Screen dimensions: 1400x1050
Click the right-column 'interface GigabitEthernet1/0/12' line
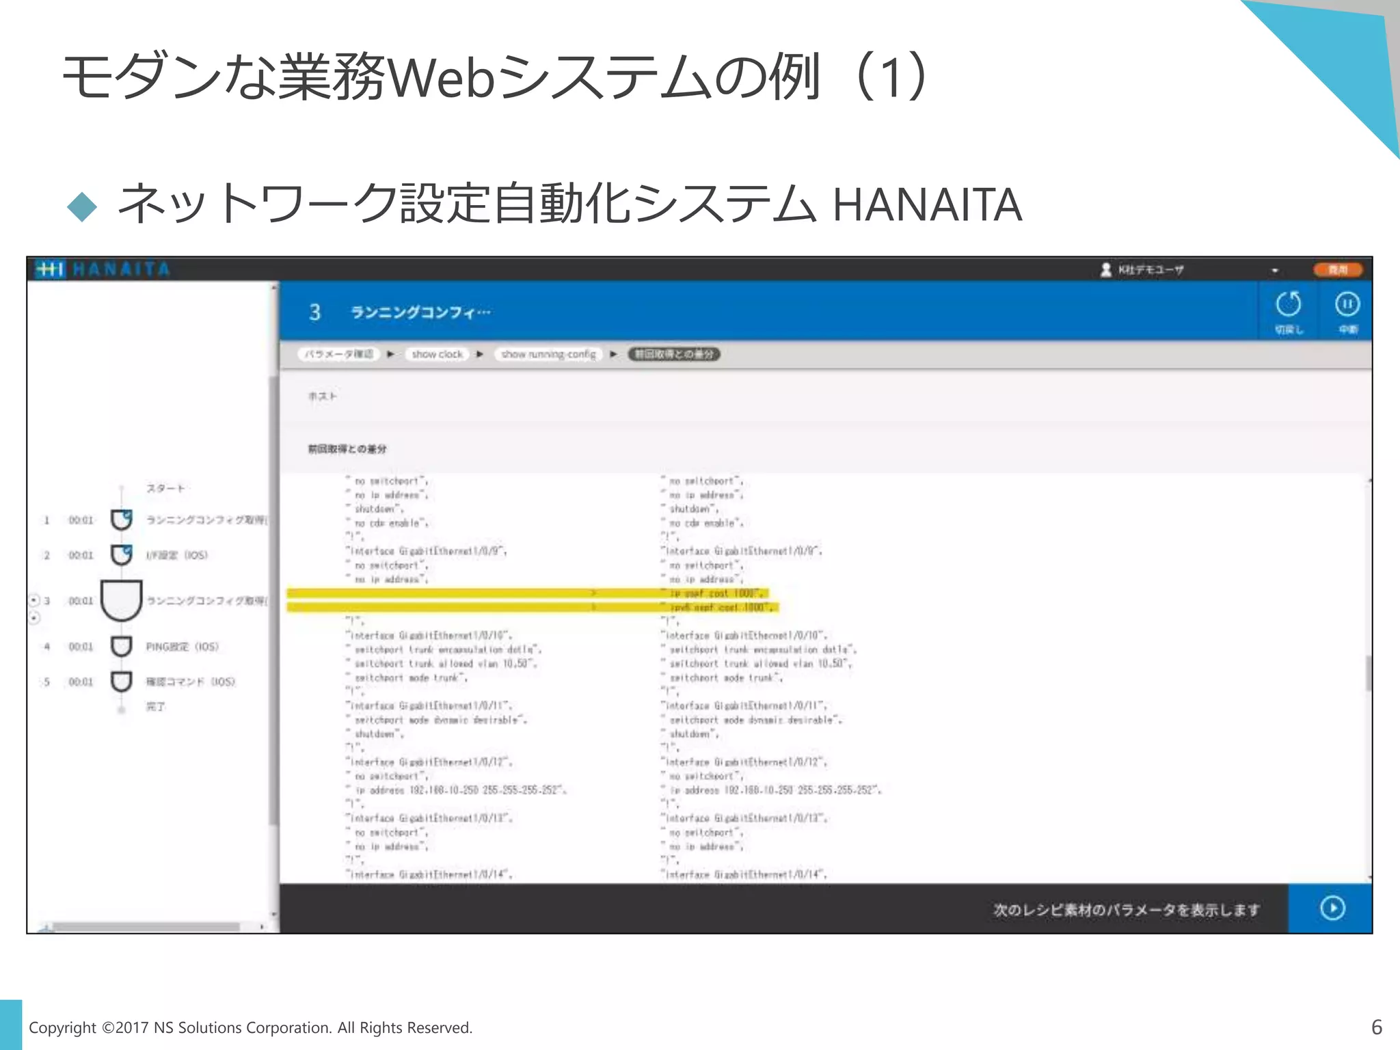(x=745, y=762)
